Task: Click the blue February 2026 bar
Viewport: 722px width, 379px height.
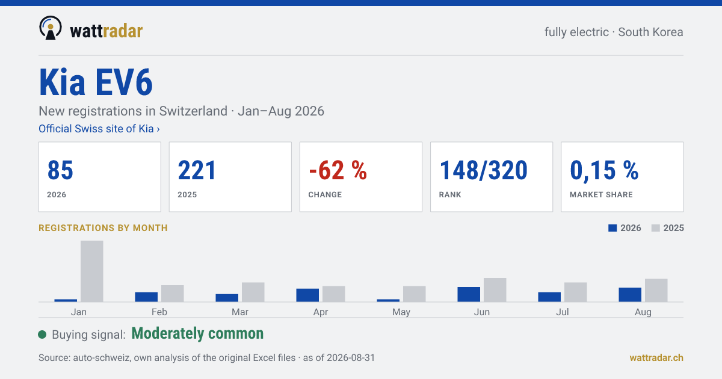Action: tap(146, 297)
